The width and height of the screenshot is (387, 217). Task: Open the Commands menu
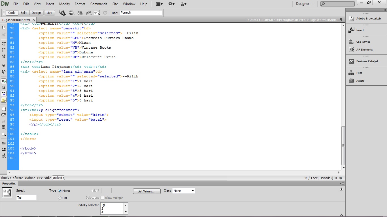click(99, 4)
